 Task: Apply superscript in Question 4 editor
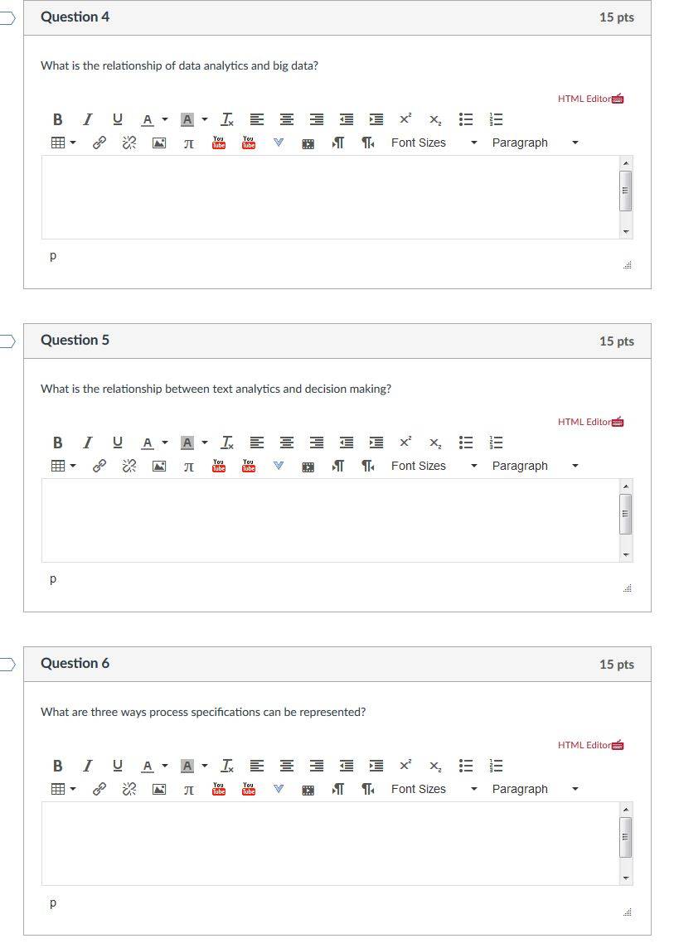(x=405, y=119)
